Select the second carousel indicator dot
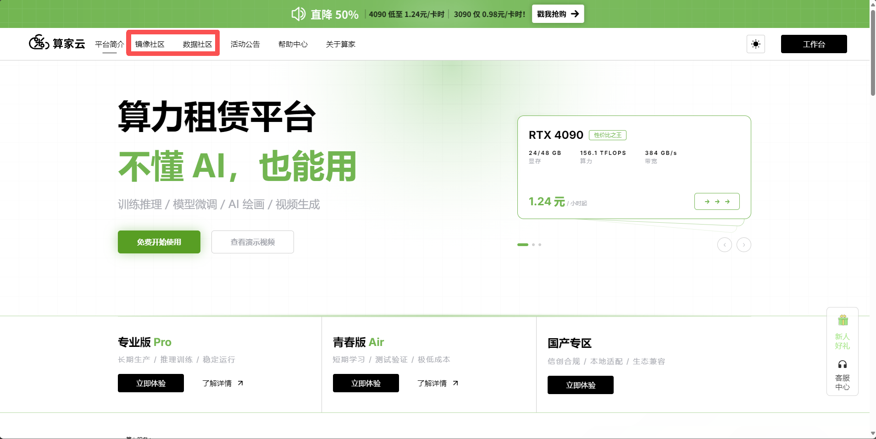The width and height of the screenshot is (876, 439). (533, 245)
